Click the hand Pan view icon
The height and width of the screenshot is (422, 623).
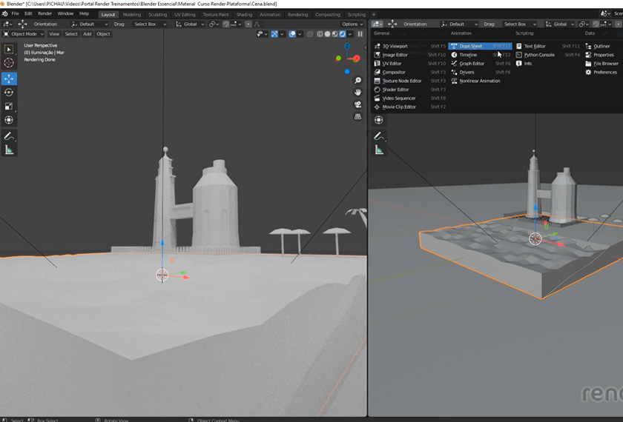coord(357,92)
